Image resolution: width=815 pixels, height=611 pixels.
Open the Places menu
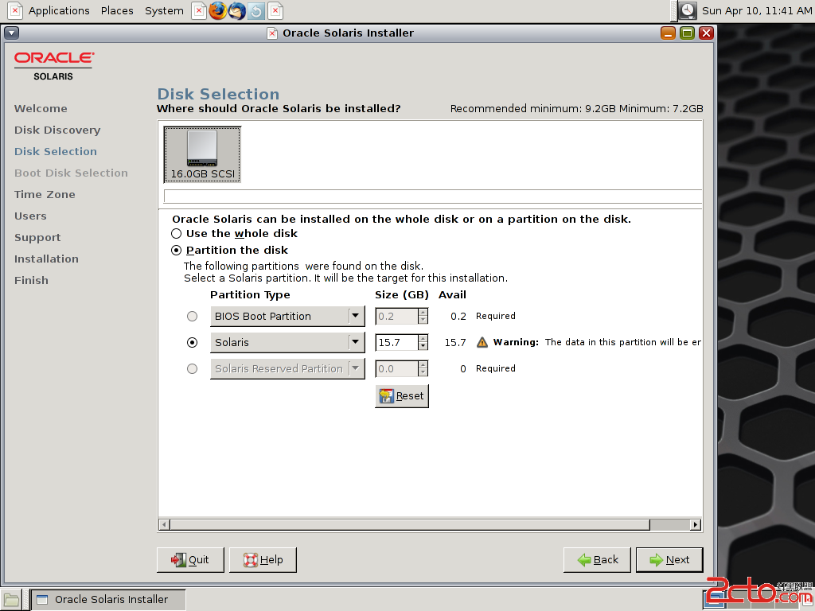(117, 10)
